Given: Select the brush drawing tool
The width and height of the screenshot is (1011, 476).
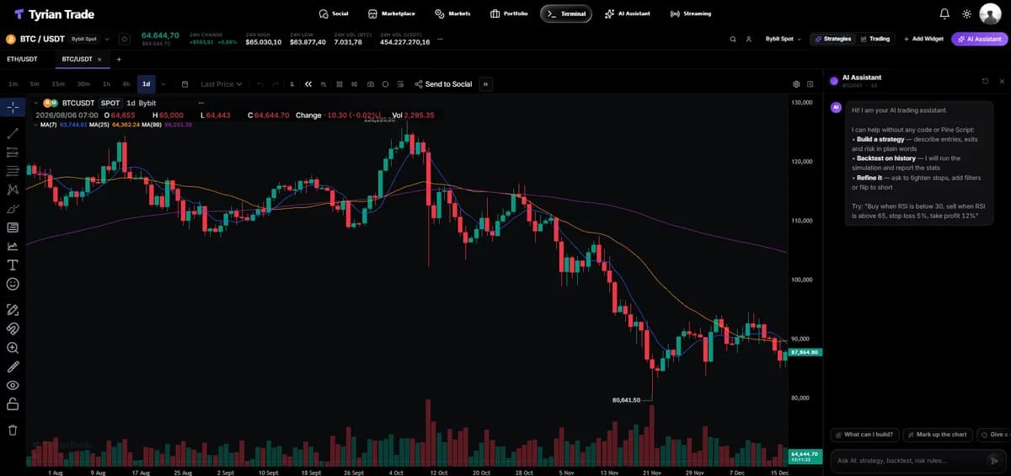Looking at the screenshot, I should (x=13, y=208).
